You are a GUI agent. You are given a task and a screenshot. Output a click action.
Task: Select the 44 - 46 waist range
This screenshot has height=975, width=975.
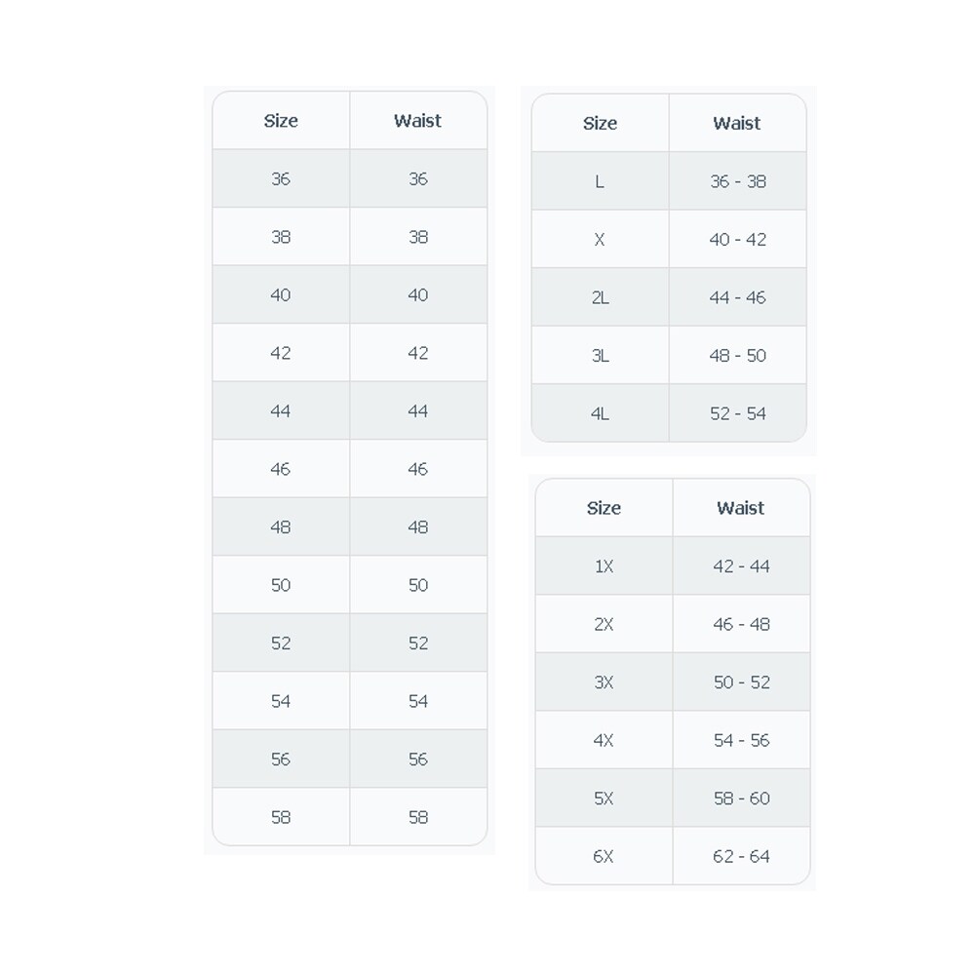pyautogui.click(x=737, y=297)
